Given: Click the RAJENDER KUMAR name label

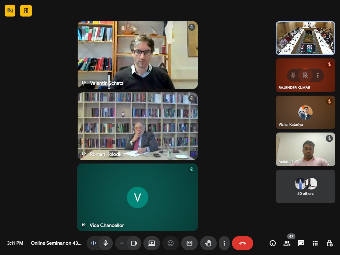Looking at the screenshot, I should coord(294,88).
